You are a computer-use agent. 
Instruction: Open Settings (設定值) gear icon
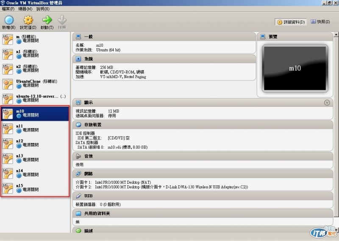coord(28,20)
